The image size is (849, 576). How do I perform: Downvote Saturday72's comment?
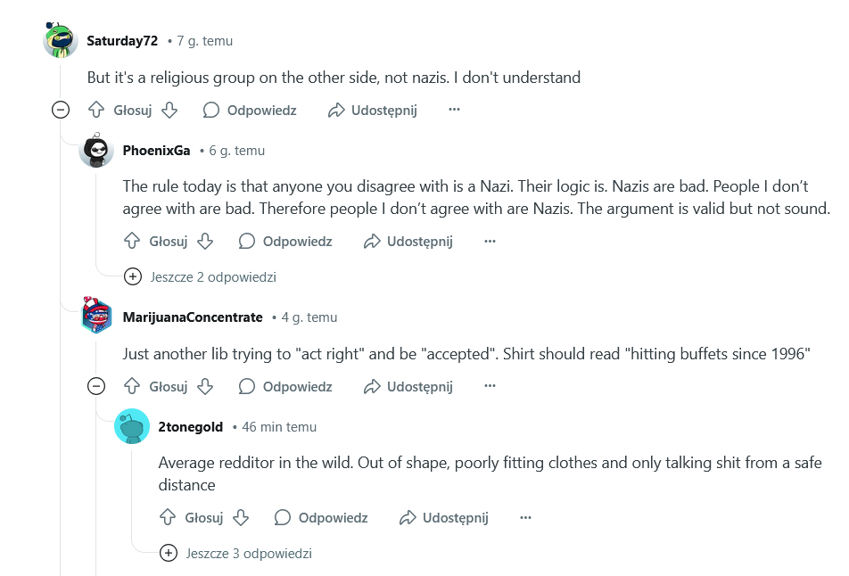tap(169, 110)
